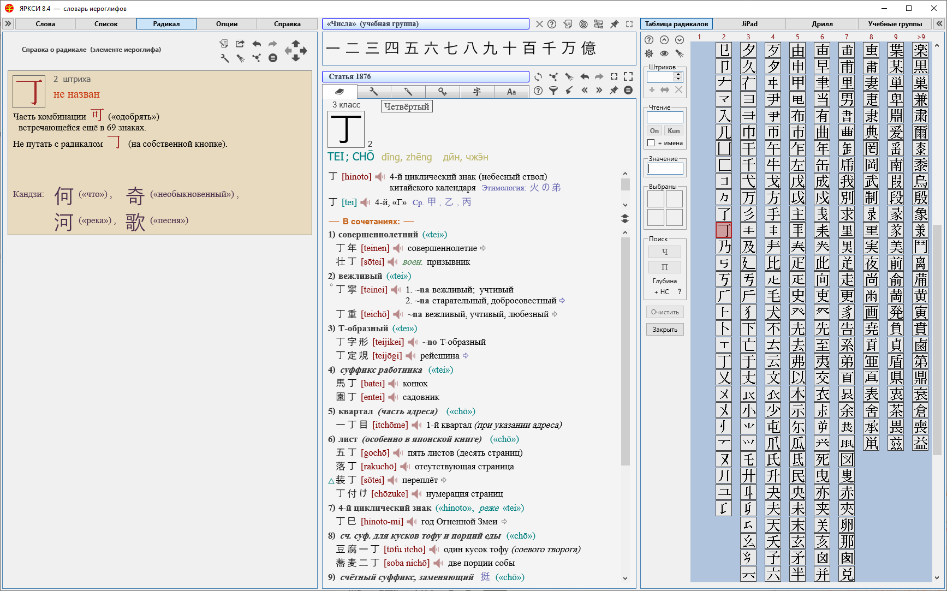
Task: Enable the '+ имена' checkbox
Action: (651, 143)
